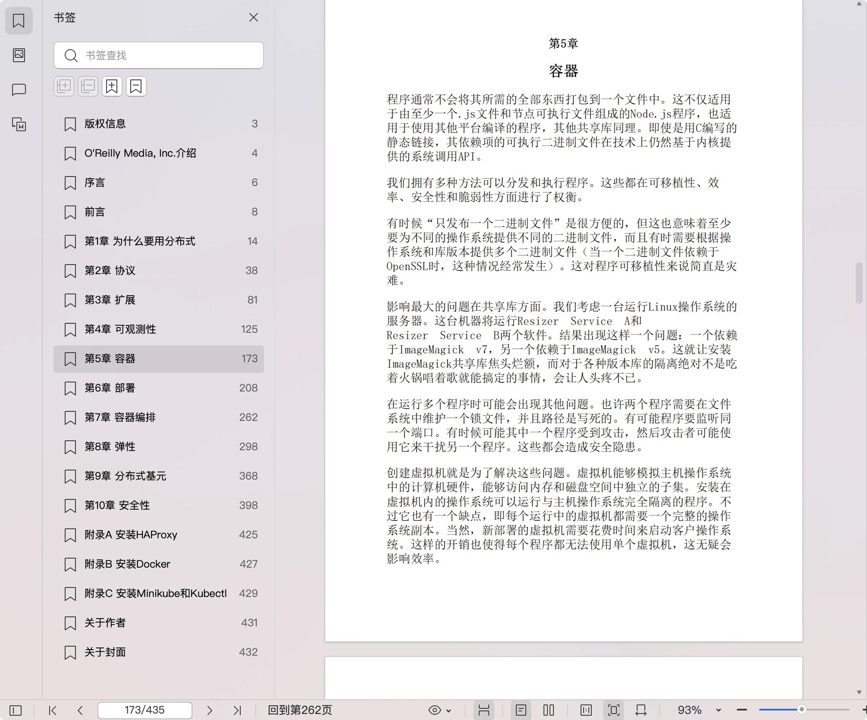
Task: Remove bookmark icon in toolbar
Action: 136,86
